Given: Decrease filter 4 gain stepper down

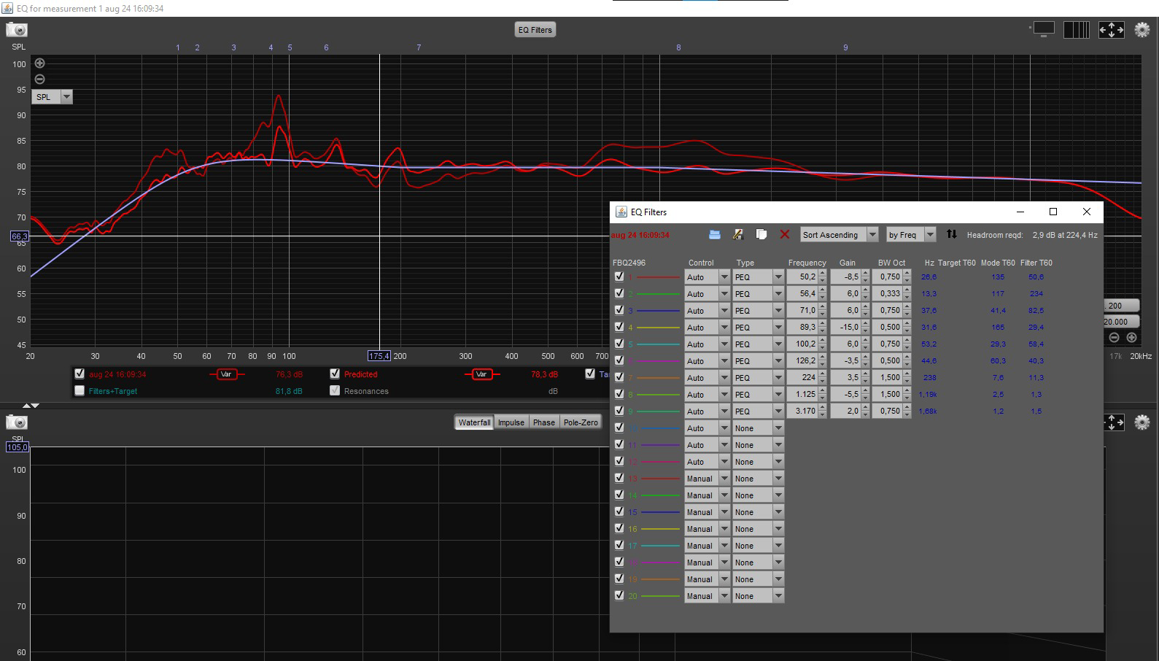Looking at the screenshot, I should pyautogui.click(x=866, y=330).
